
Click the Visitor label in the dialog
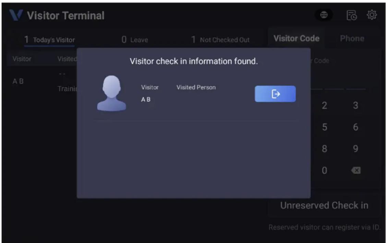point(150,87)
